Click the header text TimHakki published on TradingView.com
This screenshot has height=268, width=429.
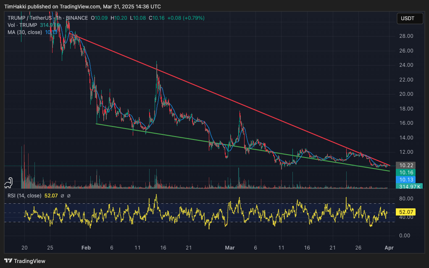[52, 7]
